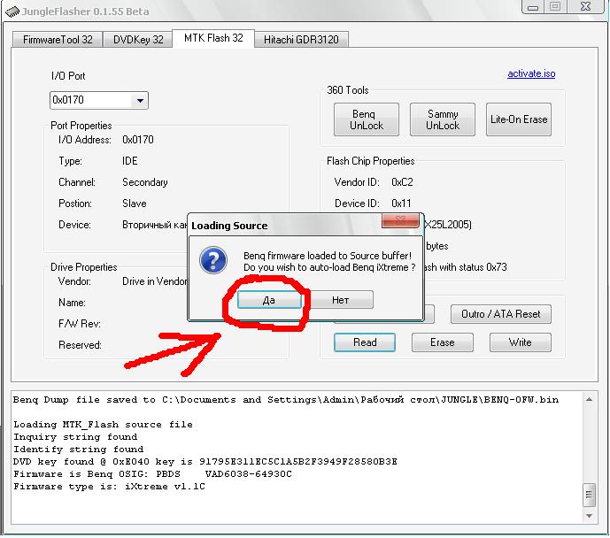Image resolution: width=610 pixels, height=538 pixels.
Task: Click the question mark icon in the dialog
Action: click(213, 260)
